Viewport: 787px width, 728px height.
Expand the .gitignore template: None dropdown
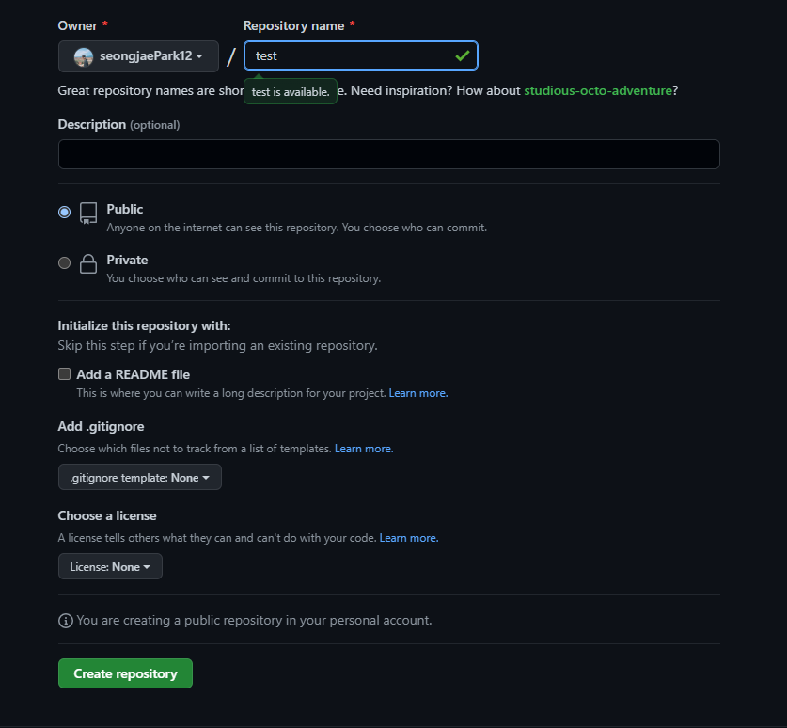(x=139, y=477)
